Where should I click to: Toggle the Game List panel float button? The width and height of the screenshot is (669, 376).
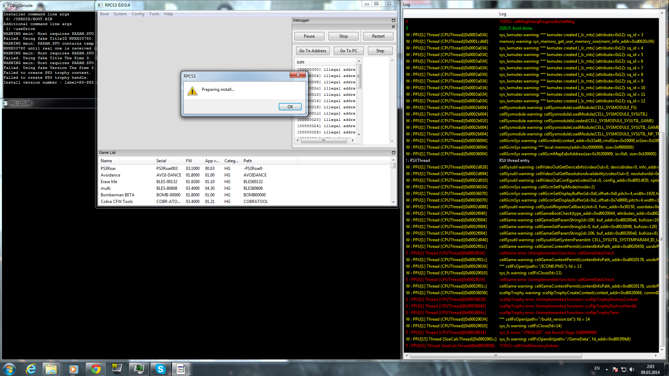point(393,153)
